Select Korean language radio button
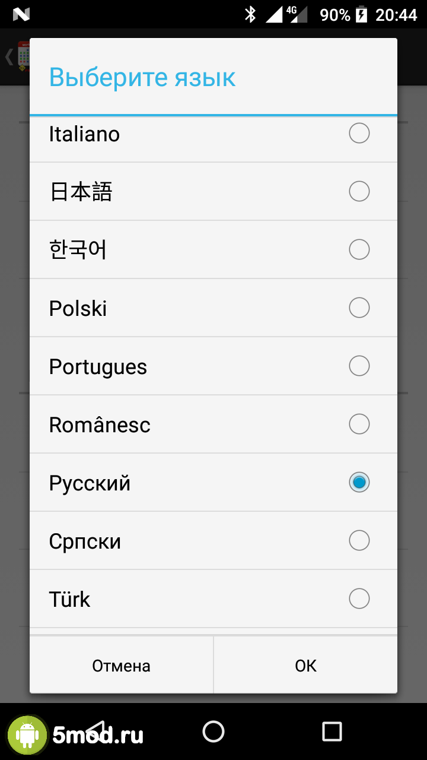 coord(359,249)
